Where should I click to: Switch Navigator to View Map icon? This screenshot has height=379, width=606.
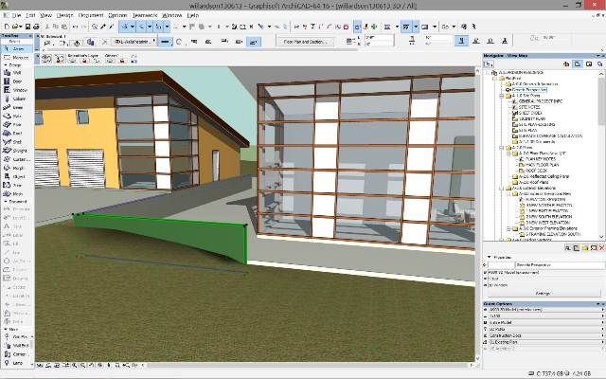(577, 63)
